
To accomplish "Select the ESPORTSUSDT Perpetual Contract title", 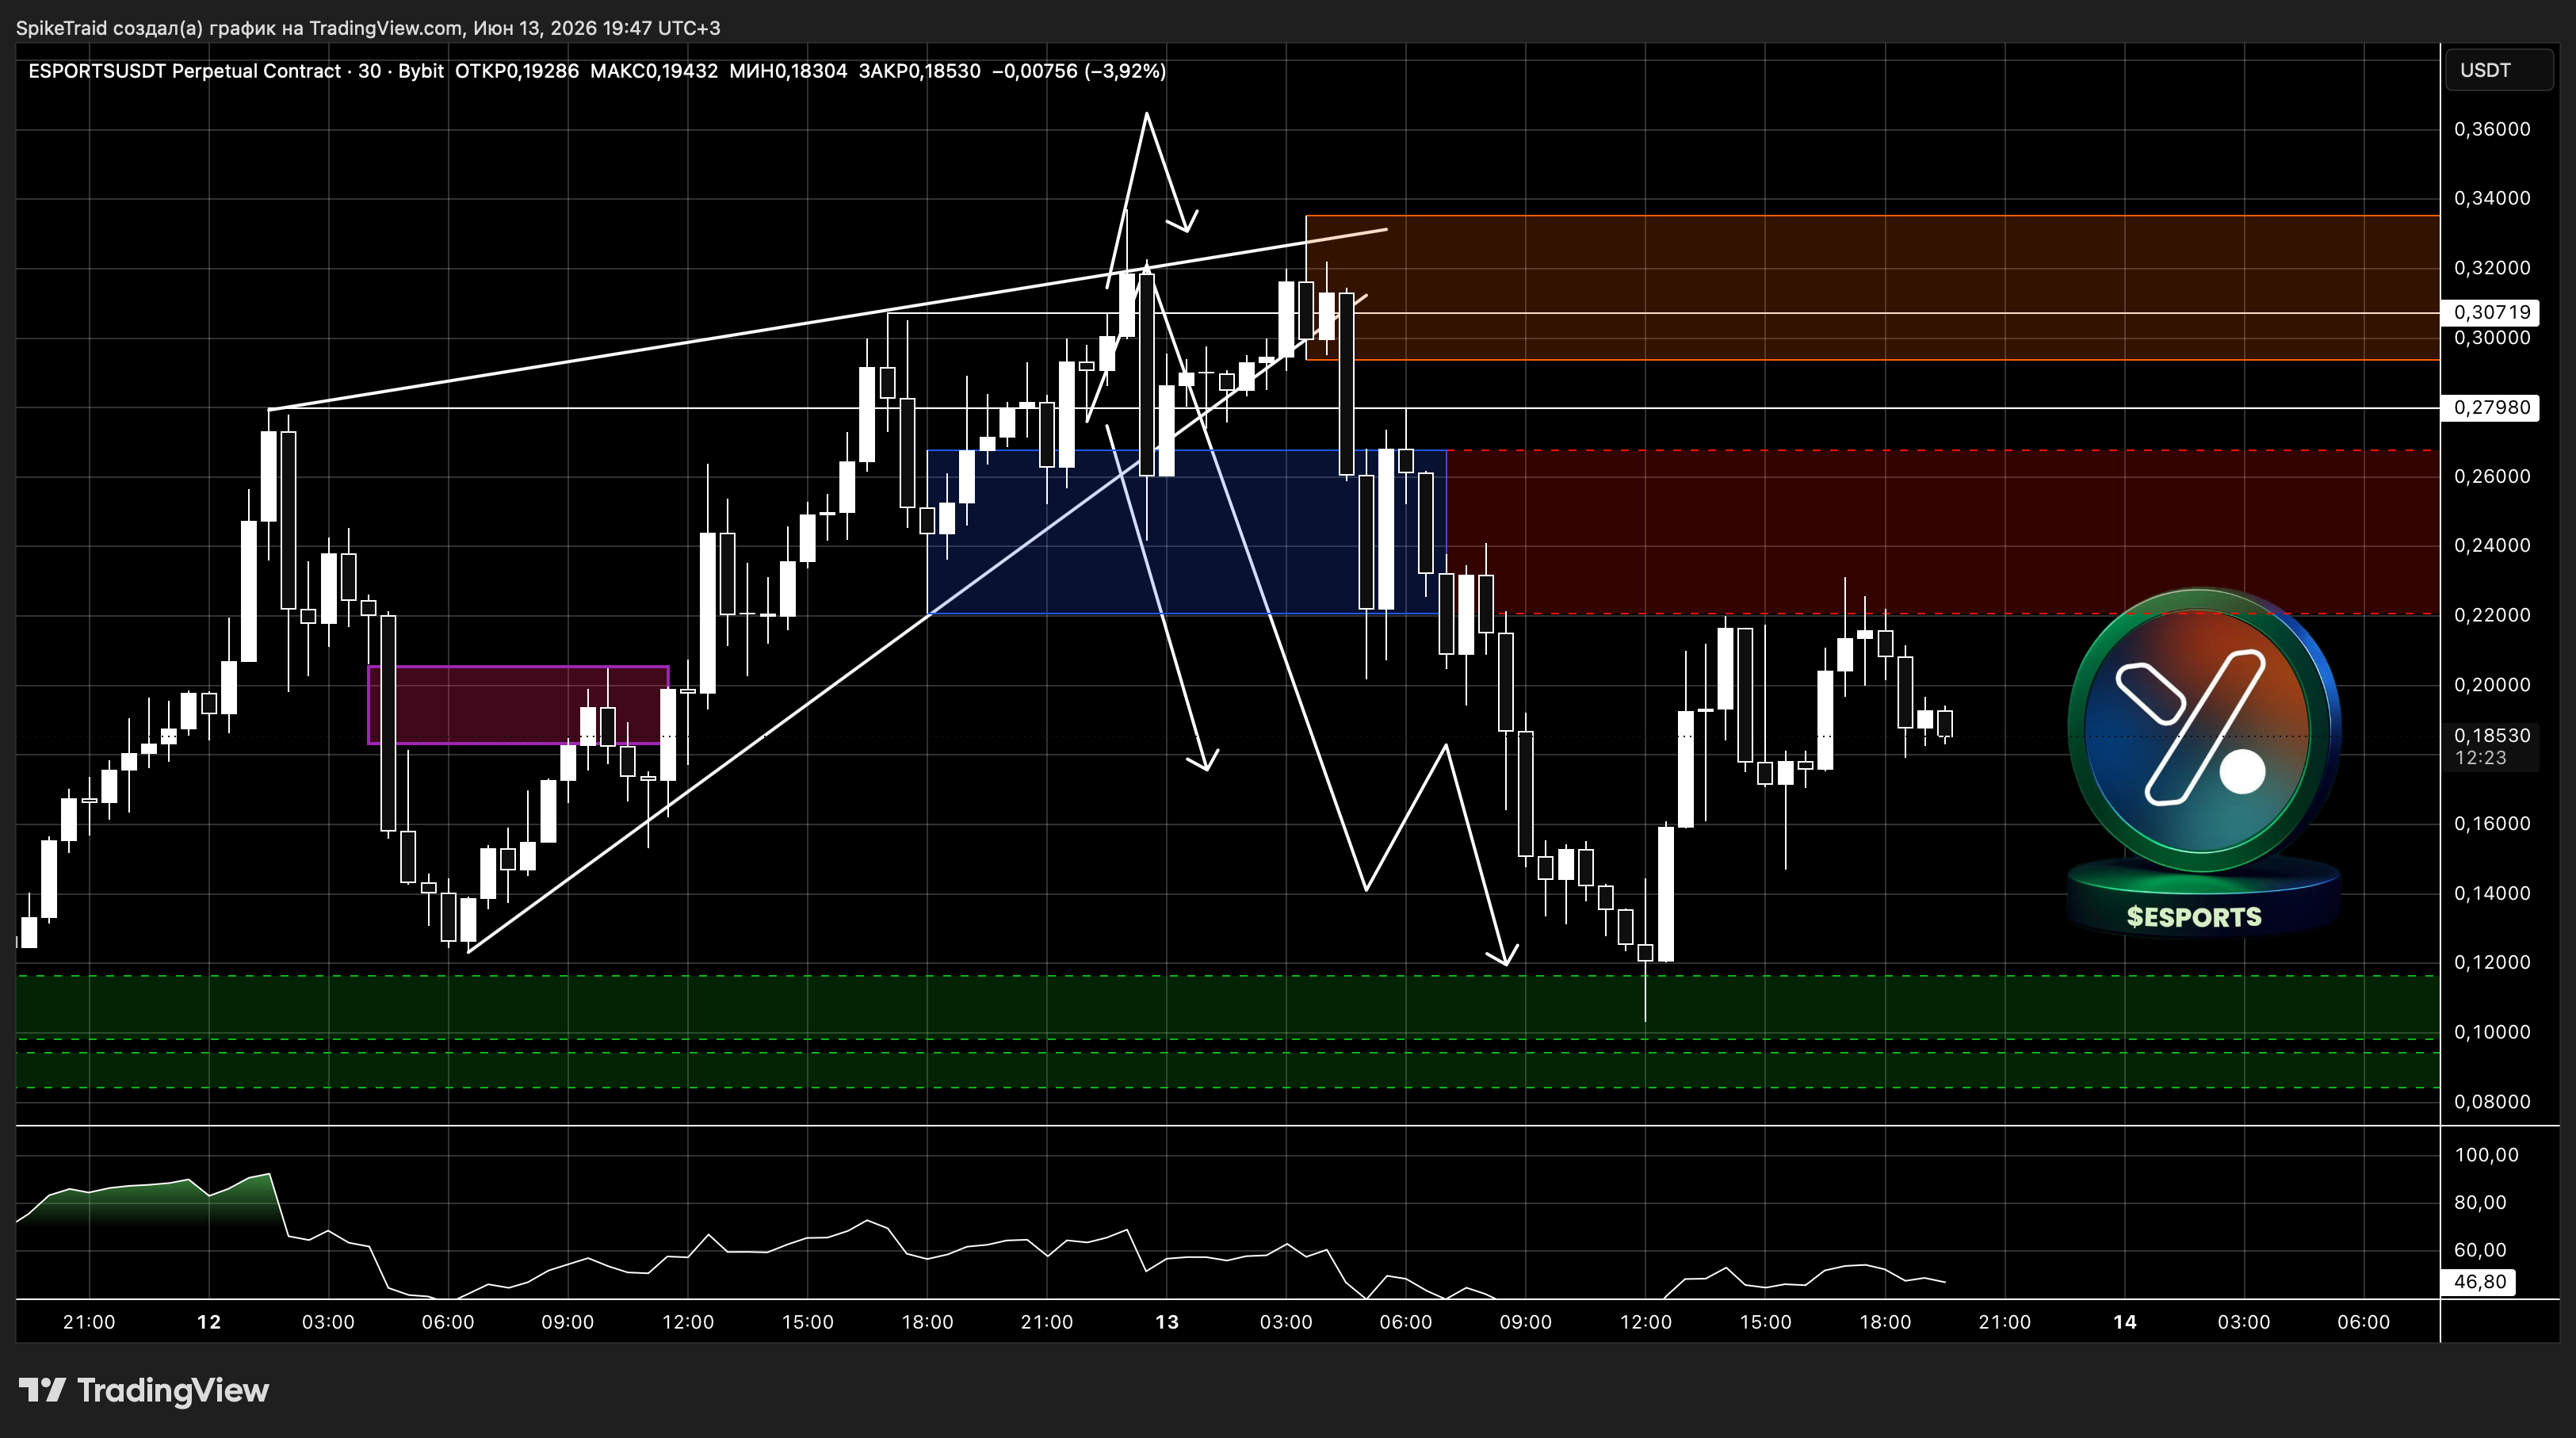I will point(184,71).
